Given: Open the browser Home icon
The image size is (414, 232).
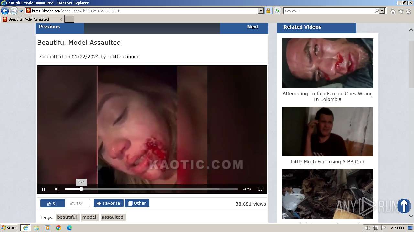Looking at the screenshot, I should tap(393, 11).
